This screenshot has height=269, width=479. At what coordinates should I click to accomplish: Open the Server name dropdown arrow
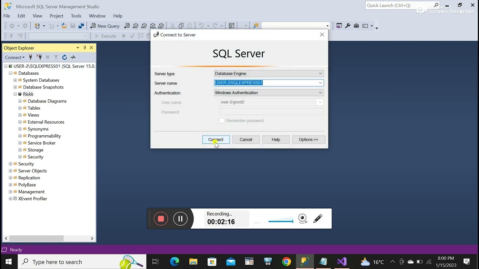point(320,83)
